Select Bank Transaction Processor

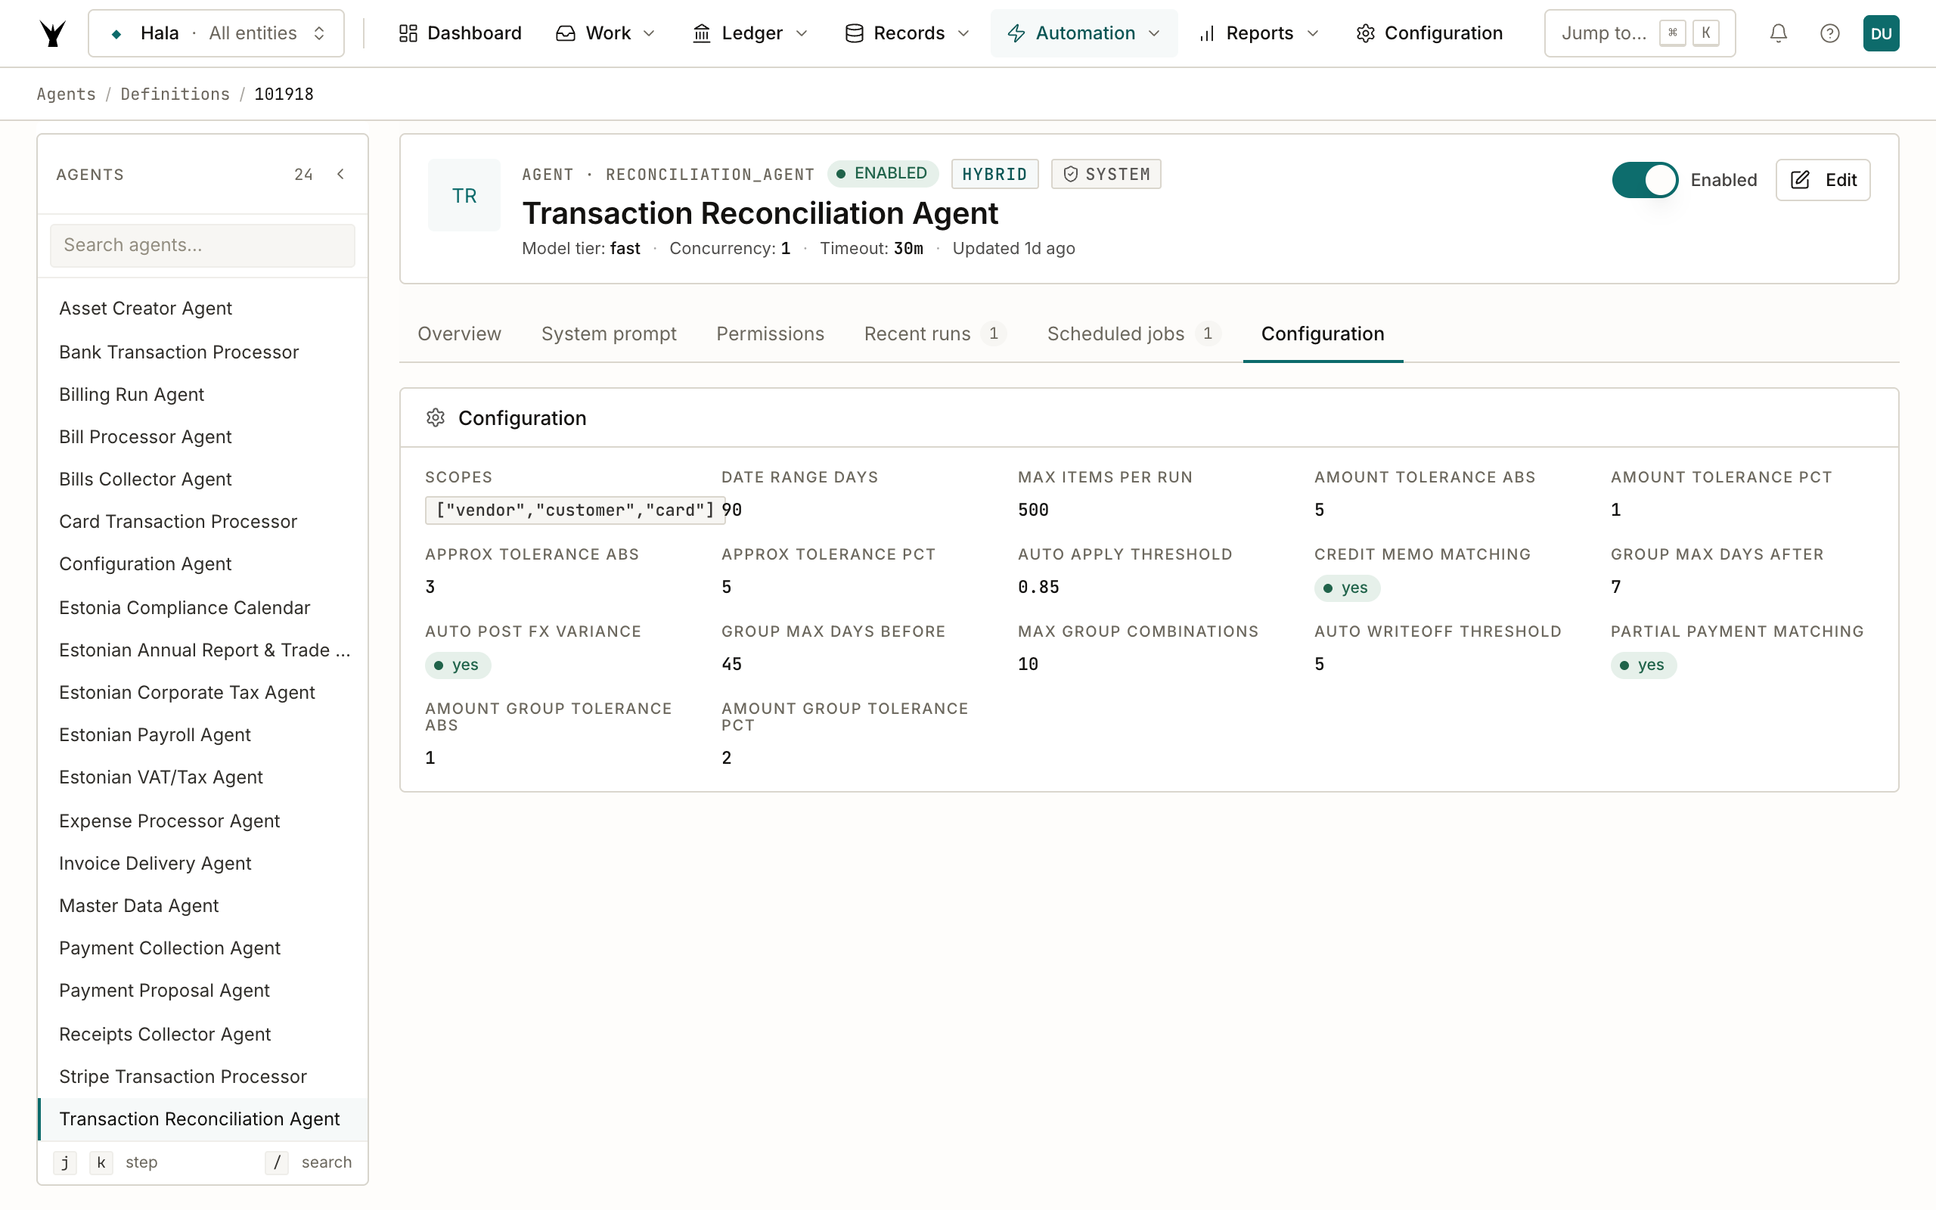coord(203,352)
